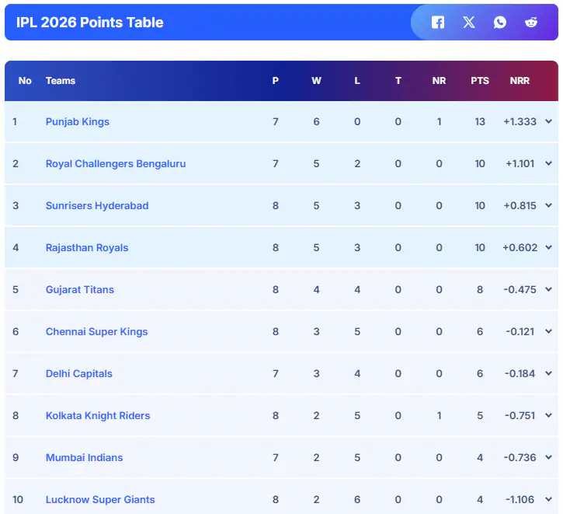
Task: Select the Chennai Super Kings team name
Action: tap(96, 332)
